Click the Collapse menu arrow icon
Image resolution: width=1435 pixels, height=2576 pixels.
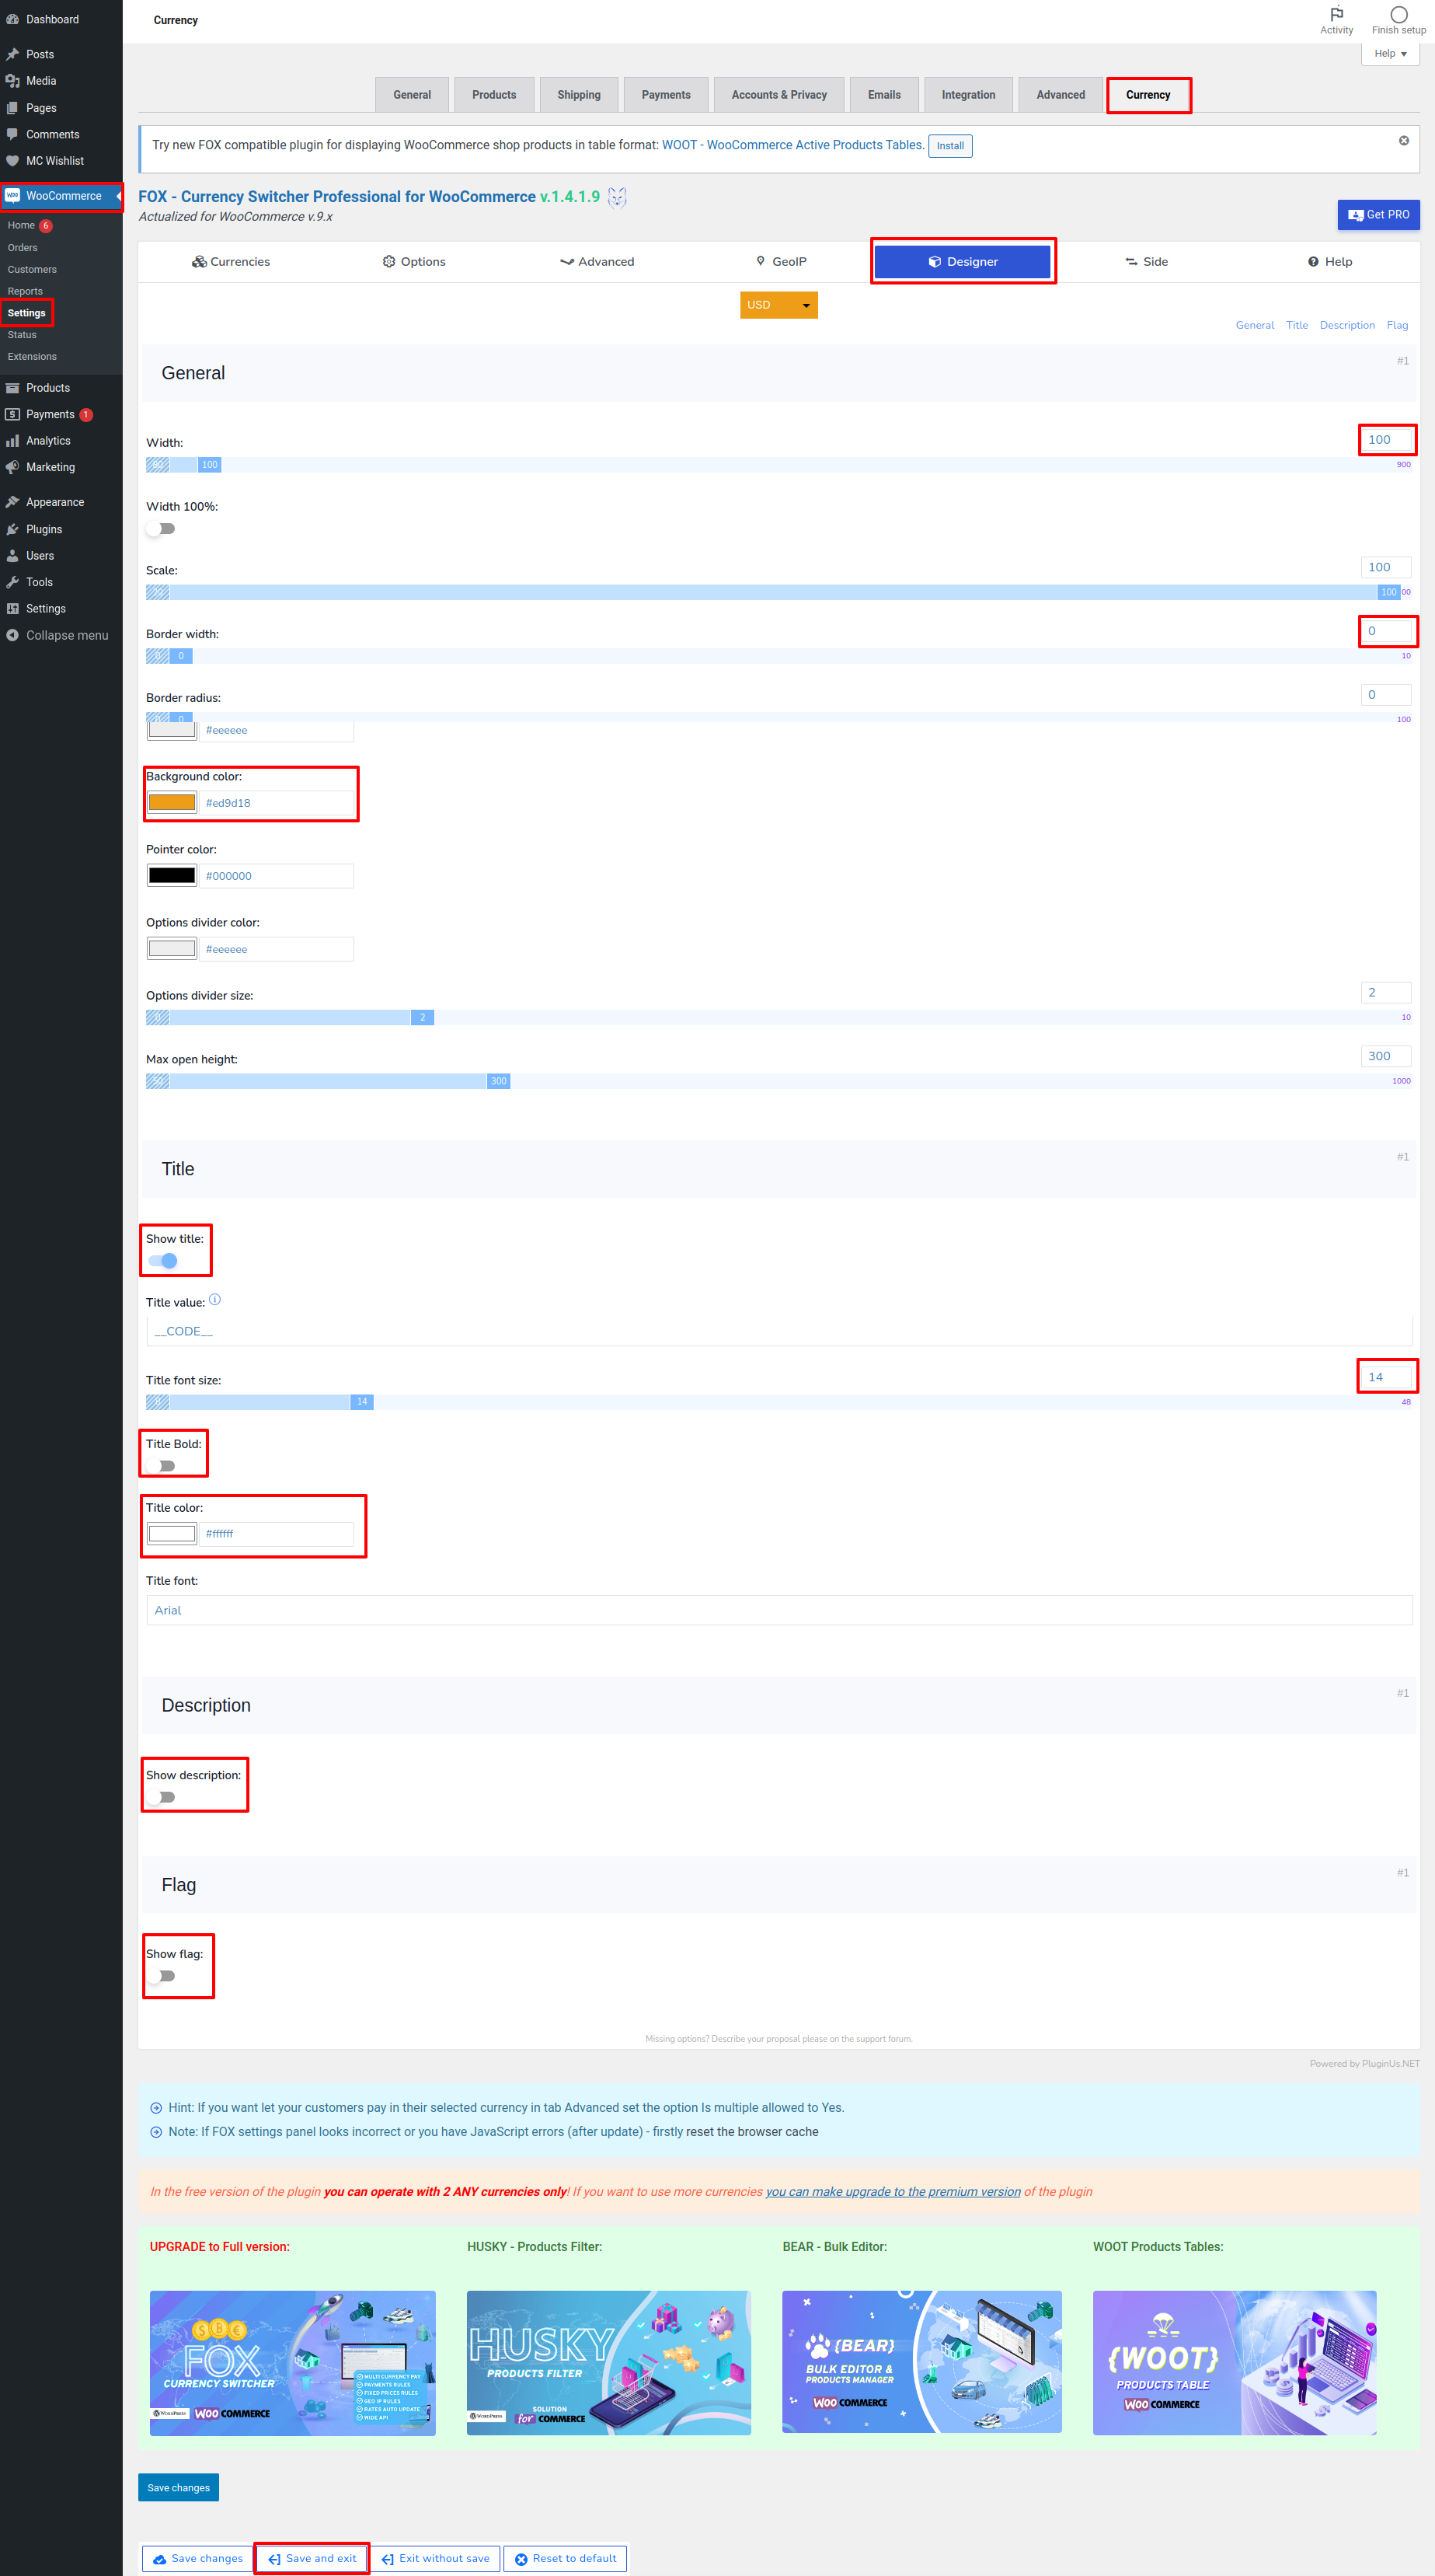[12, 635]
